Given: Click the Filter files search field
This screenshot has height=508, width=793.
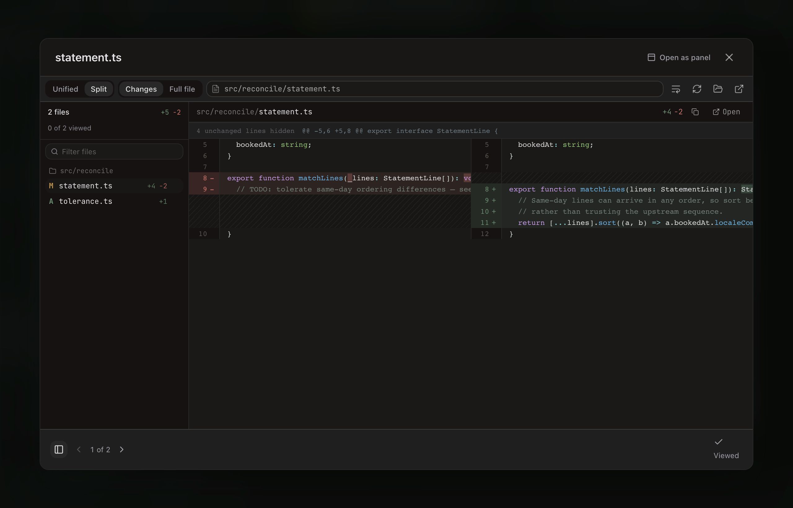Looking at the screenshot, I should click(114, 151).
